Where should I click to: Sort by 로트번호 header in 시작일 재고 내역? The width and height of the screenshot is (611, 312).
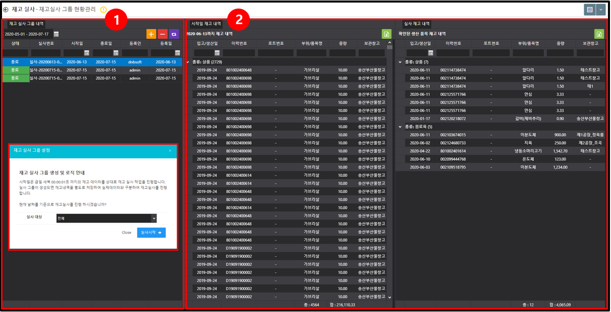tap(276, 44)
